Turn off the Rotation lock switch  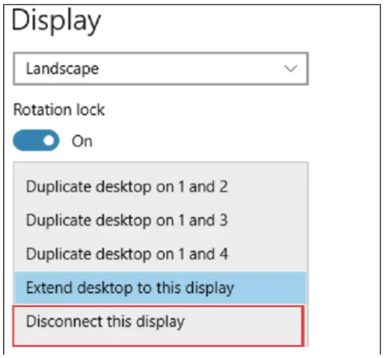[36, 140]
